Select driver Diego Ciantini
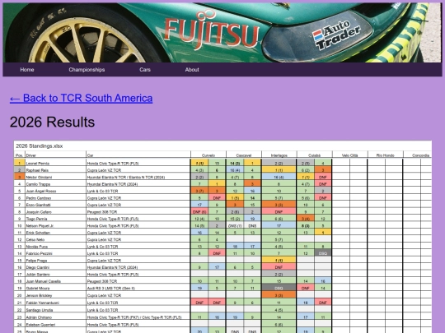 37,267
